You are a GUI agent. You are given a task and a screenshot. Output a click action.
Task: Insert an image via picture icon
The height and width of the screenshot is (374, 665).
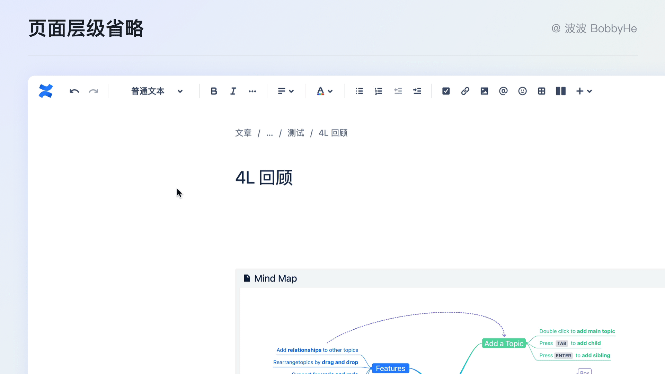pos(484,91)
